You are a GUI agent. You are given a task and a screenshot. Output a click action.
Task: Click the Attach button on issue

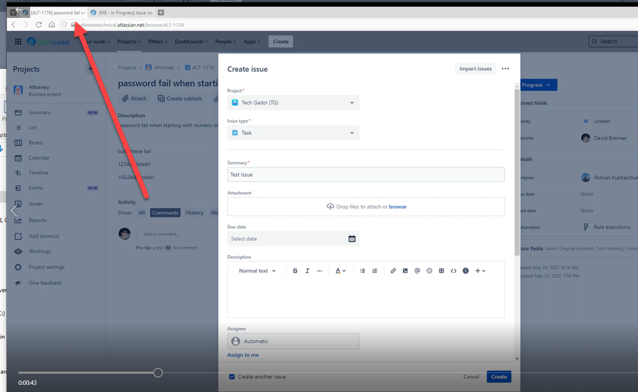(x=134, y=98)
